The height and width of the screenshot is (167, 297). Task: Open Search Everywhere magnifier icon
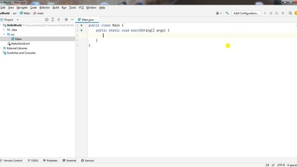point(290,13)
